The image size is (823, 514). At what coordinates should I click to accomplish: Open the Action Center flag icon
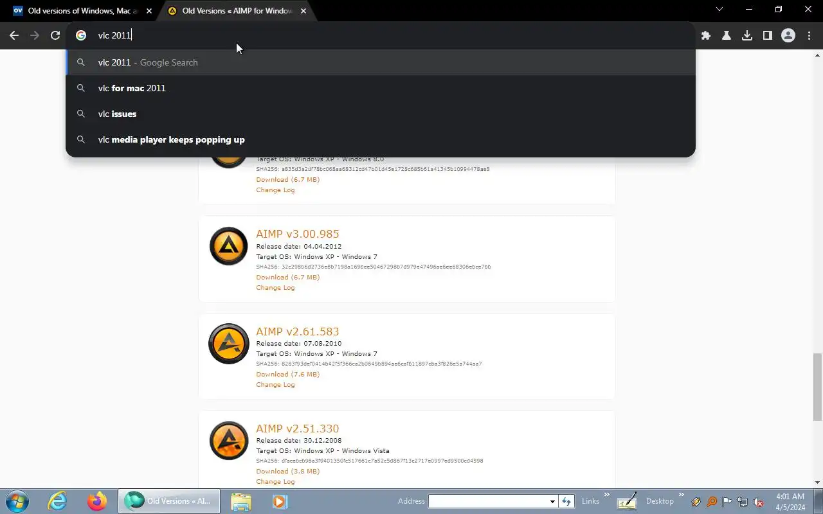727,502
